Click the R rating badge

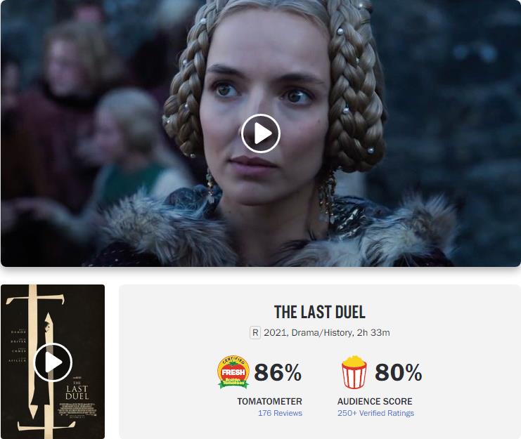pos(255,332)
